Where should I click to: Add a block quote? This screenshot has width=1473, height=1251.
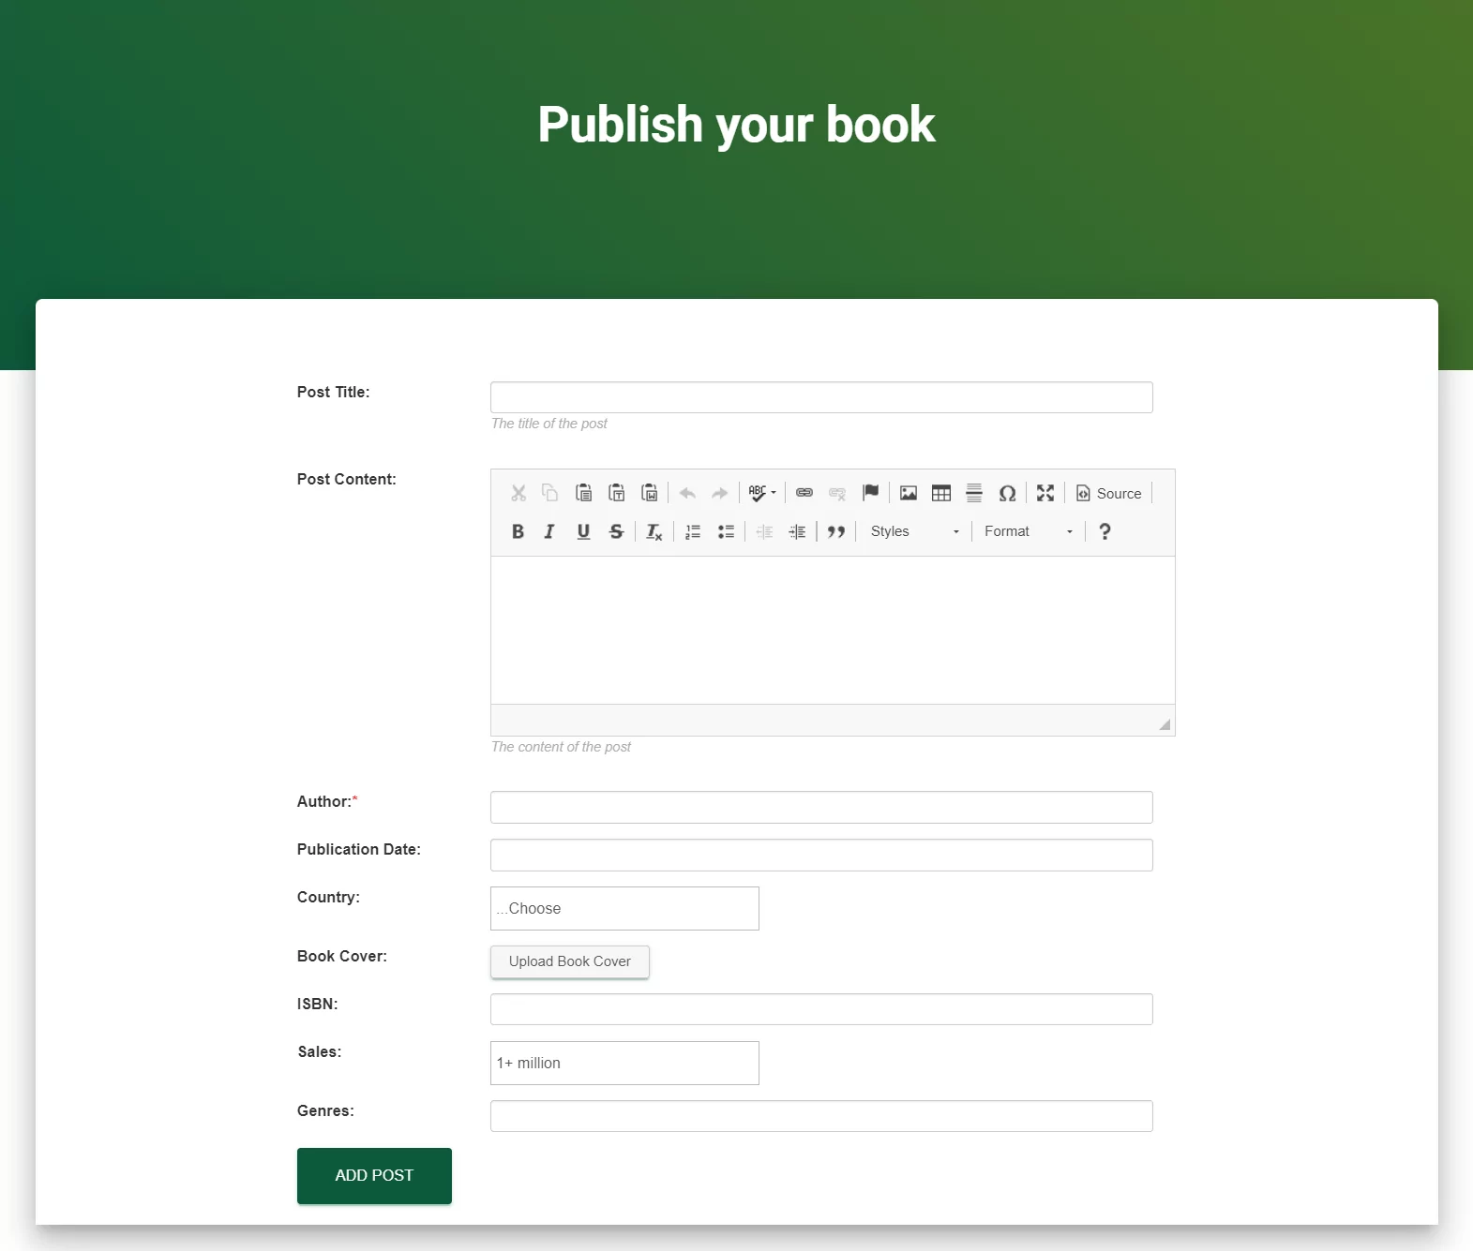click(x=836, y=531)
